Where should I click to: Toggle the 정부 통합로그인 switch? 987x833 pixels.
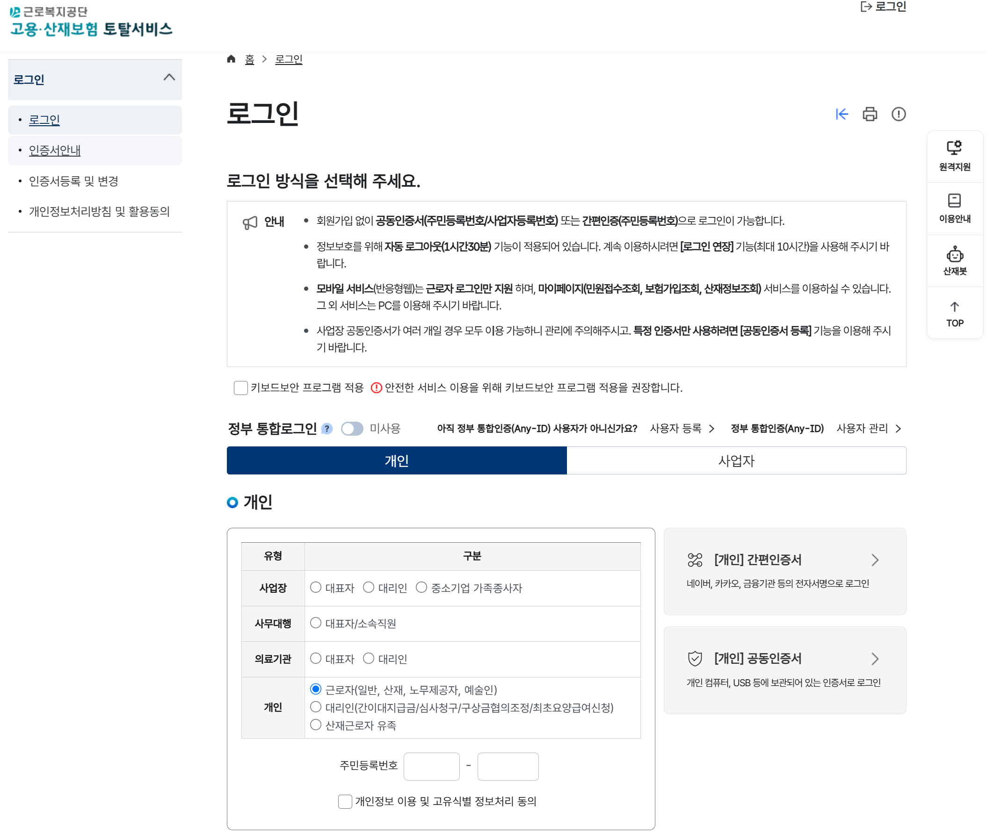[x=352, y=429]
